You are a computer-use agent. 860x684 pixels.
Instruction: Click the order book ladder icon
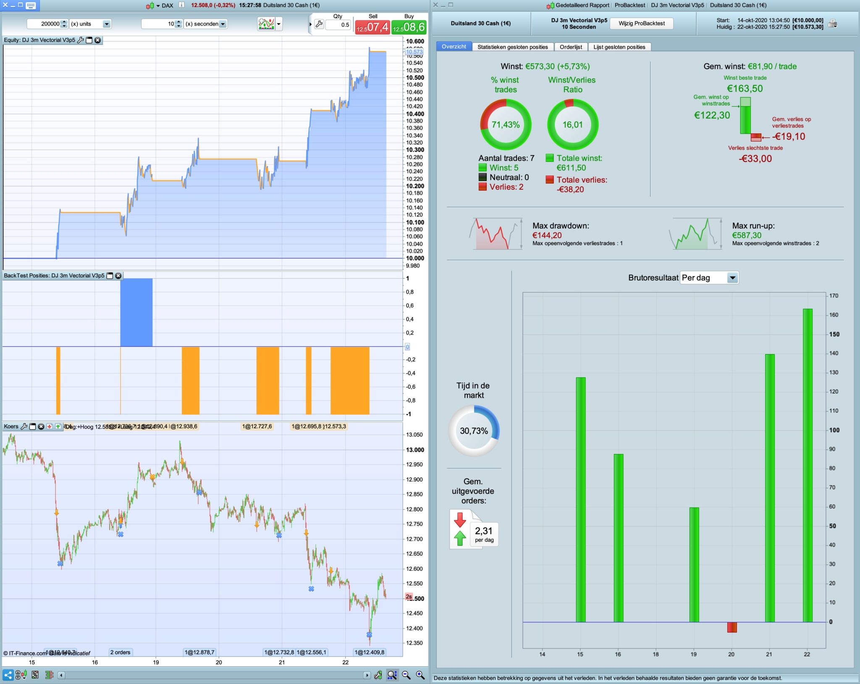click(x=49, y=675)
